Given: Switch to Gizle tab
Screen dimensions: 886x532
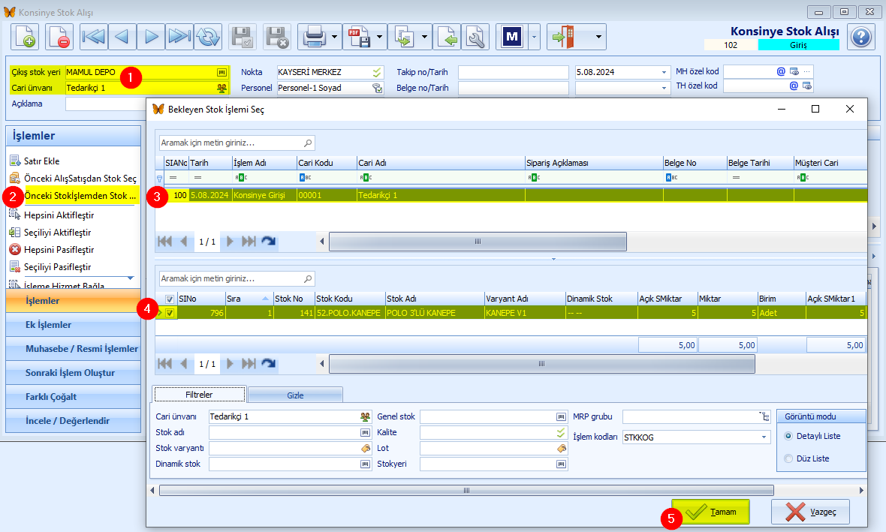Looking at the screenshot, I should pyautogui.click(x=295, y=395).
